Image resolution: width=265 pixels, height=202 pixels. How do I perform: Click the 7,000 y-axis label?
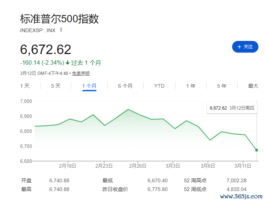(x=26, y=101)
